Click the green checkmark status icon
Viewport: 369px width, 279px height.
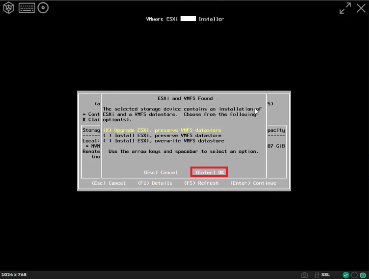346,274
